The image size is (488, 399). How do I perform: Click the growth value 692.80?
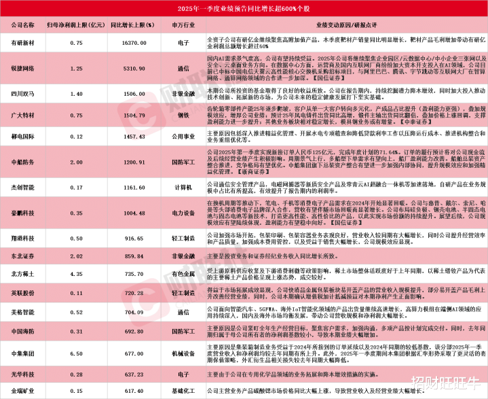[x=134, y=331]
